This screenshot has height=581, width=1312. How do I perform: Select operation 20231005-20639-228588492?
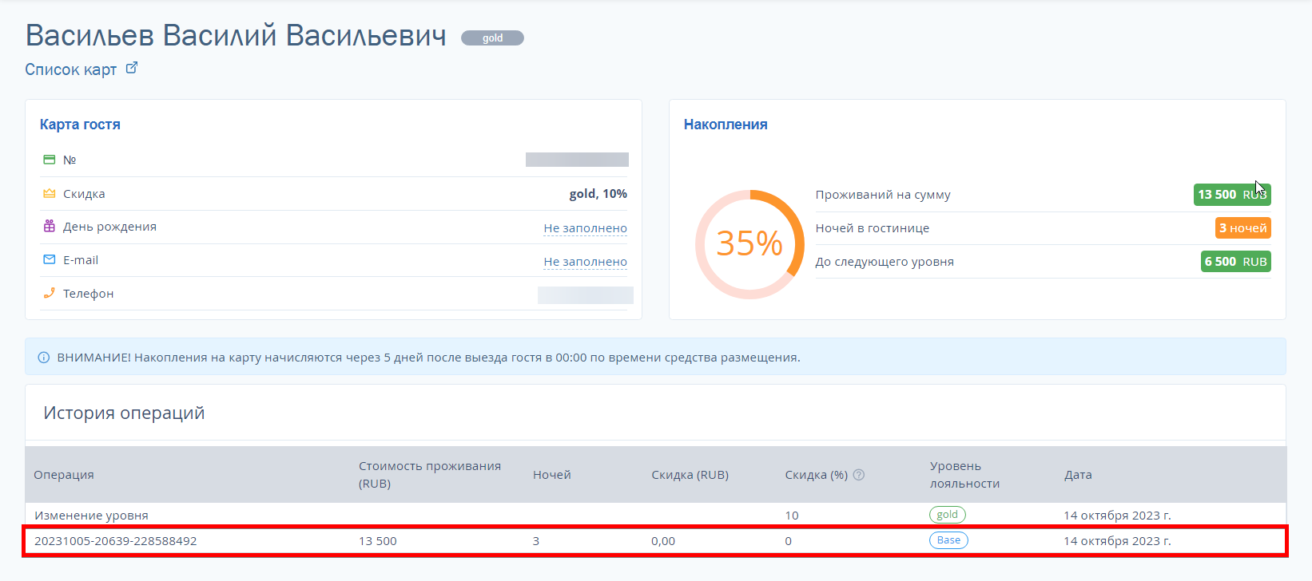point(116,541)
